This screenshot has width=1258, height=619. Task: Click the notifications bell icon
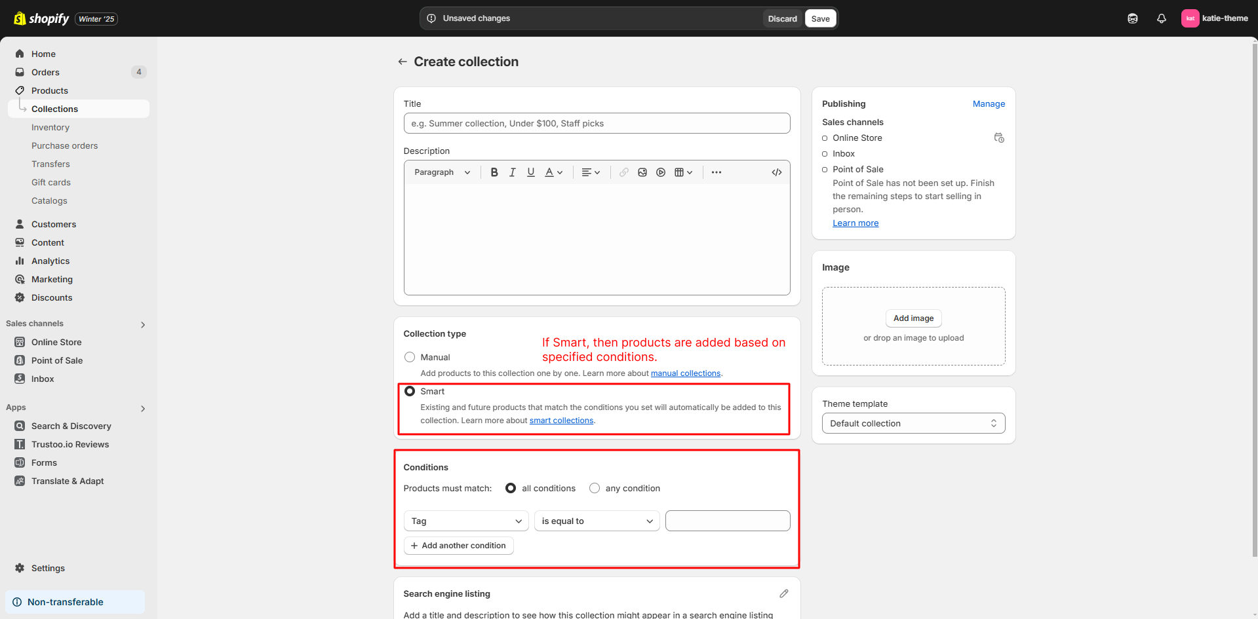click(1161, 18)
